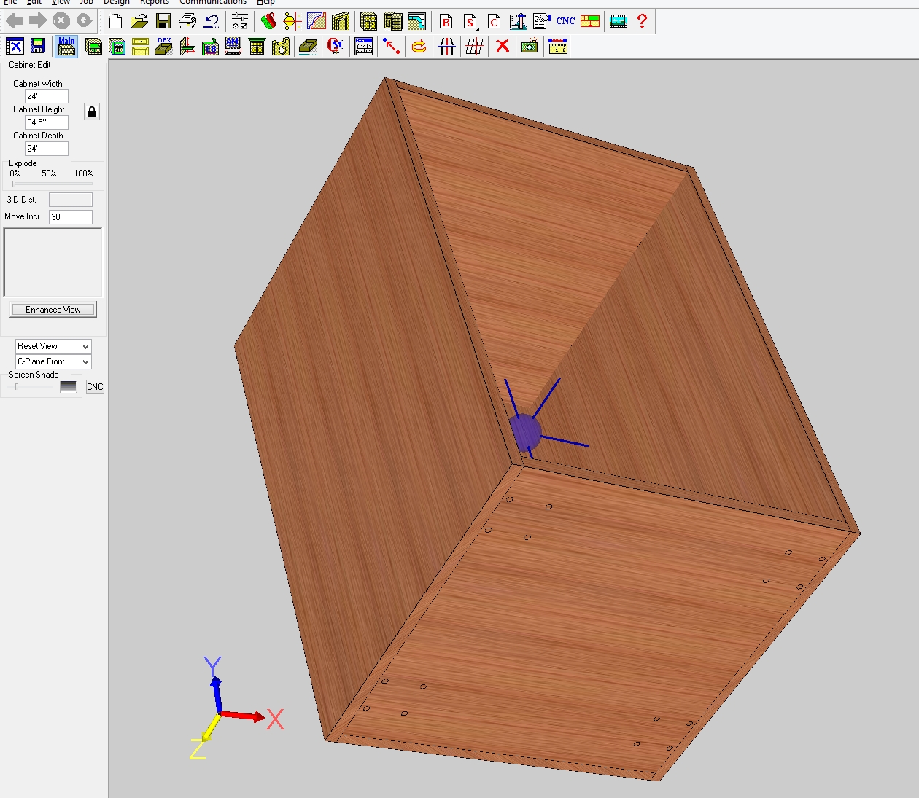Click the red question mark help icon
919x798 pixels.
[642, 21]
